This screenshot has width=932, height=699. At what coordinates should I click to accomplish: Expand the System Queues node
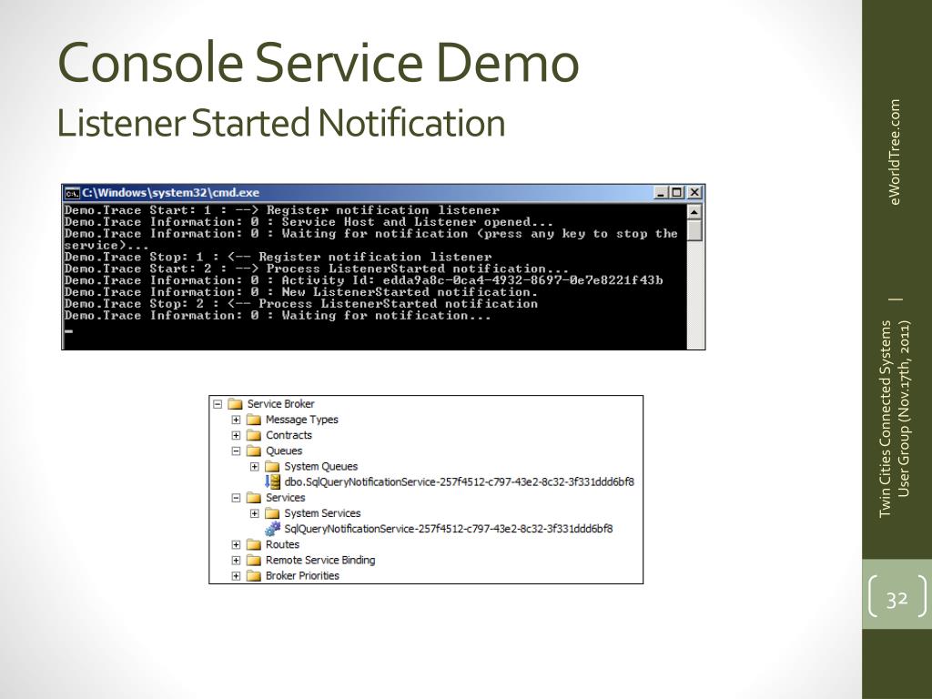255,467
